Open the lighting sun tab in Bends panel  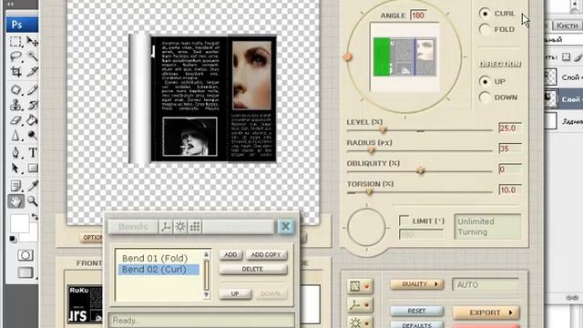[180, 227]
